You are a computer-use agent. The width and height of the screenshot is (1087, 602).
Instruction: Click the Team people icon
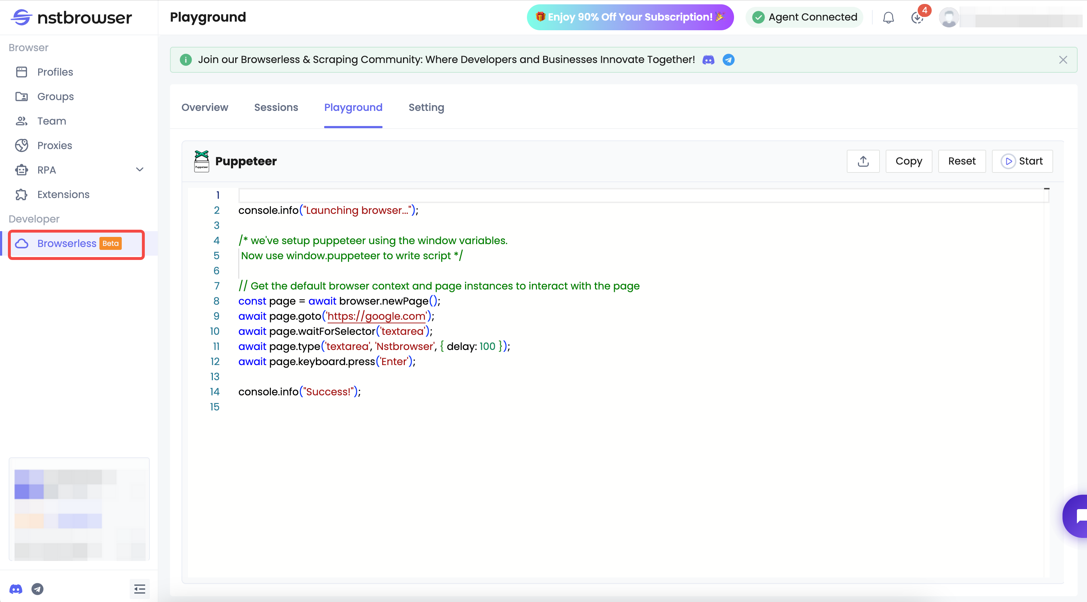click(x=22, y=121)
